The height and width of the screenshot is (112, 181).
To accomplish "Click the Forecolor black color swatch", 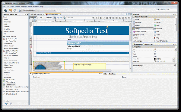I will [x=155, y=59].
